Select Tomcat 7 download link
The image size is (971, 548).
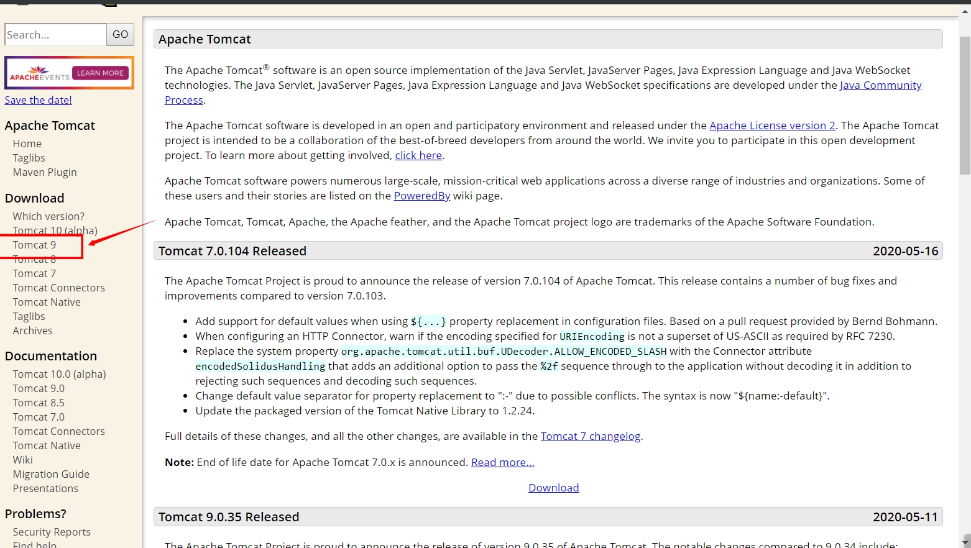35,273
